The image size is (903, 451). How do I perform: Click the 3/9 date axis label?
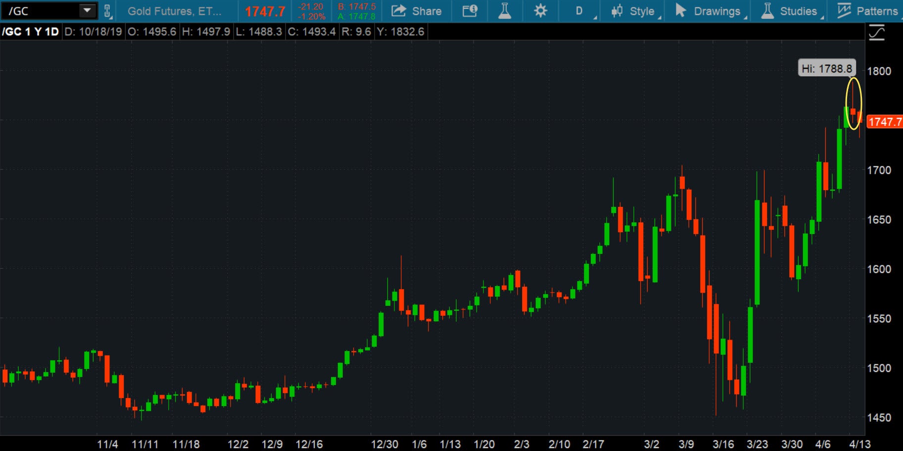click(686, 444)
